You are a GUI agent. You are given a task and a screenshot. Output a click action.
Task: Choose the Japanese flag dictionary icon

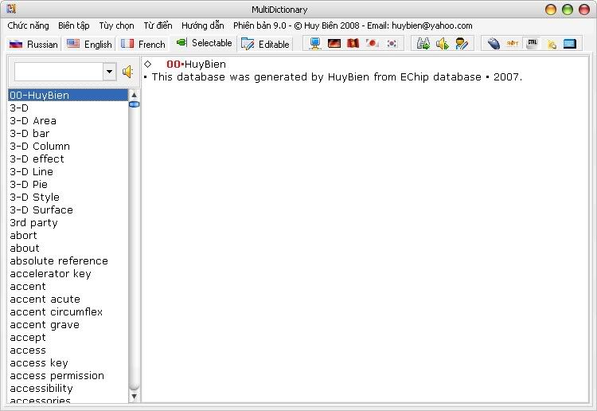click(373, 43)
